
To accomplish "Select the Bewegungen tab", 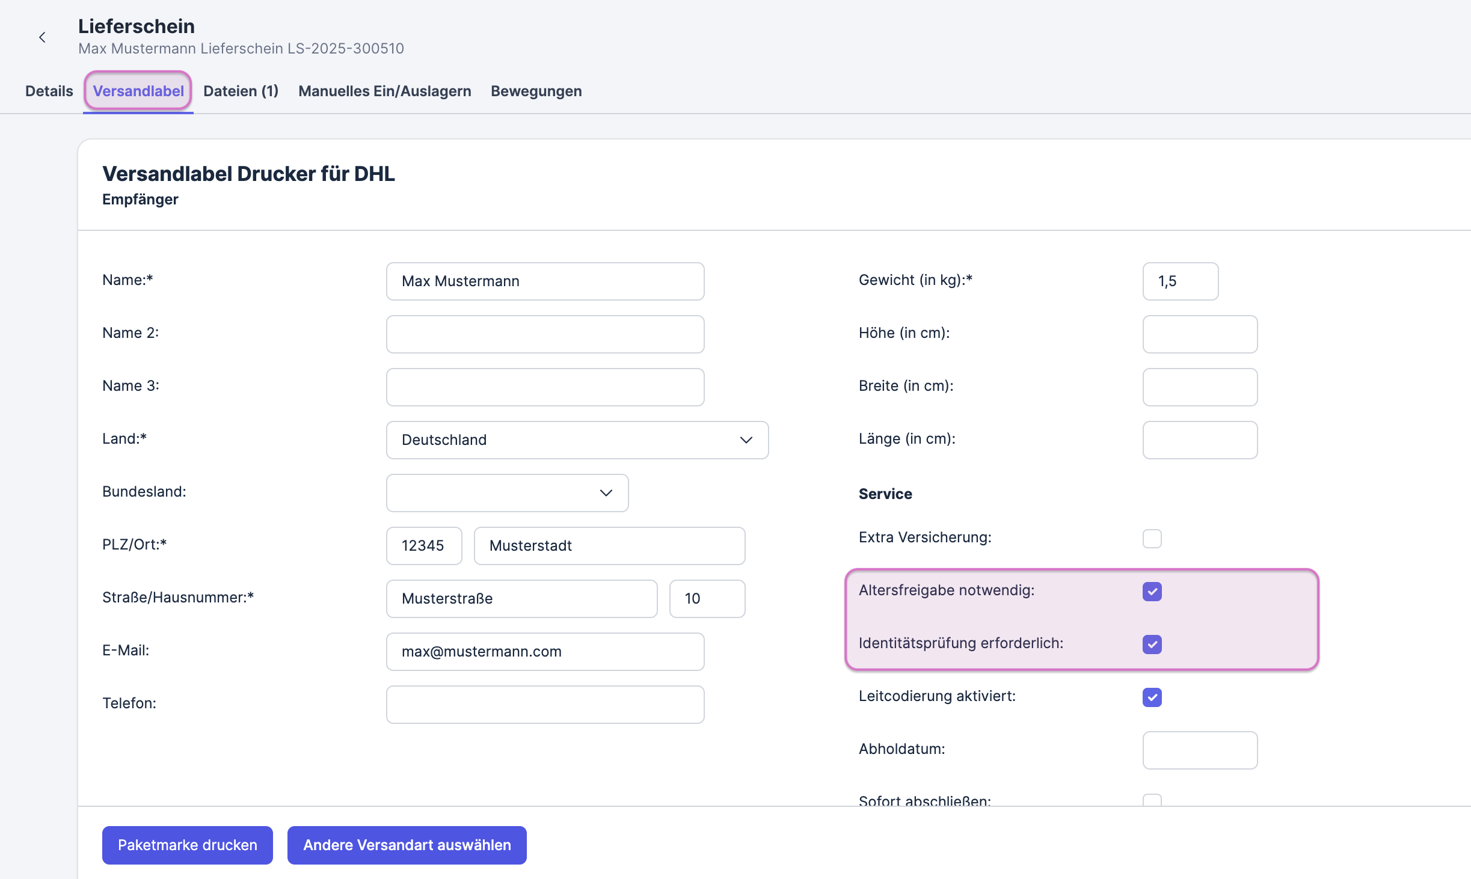I will point(536,91).
